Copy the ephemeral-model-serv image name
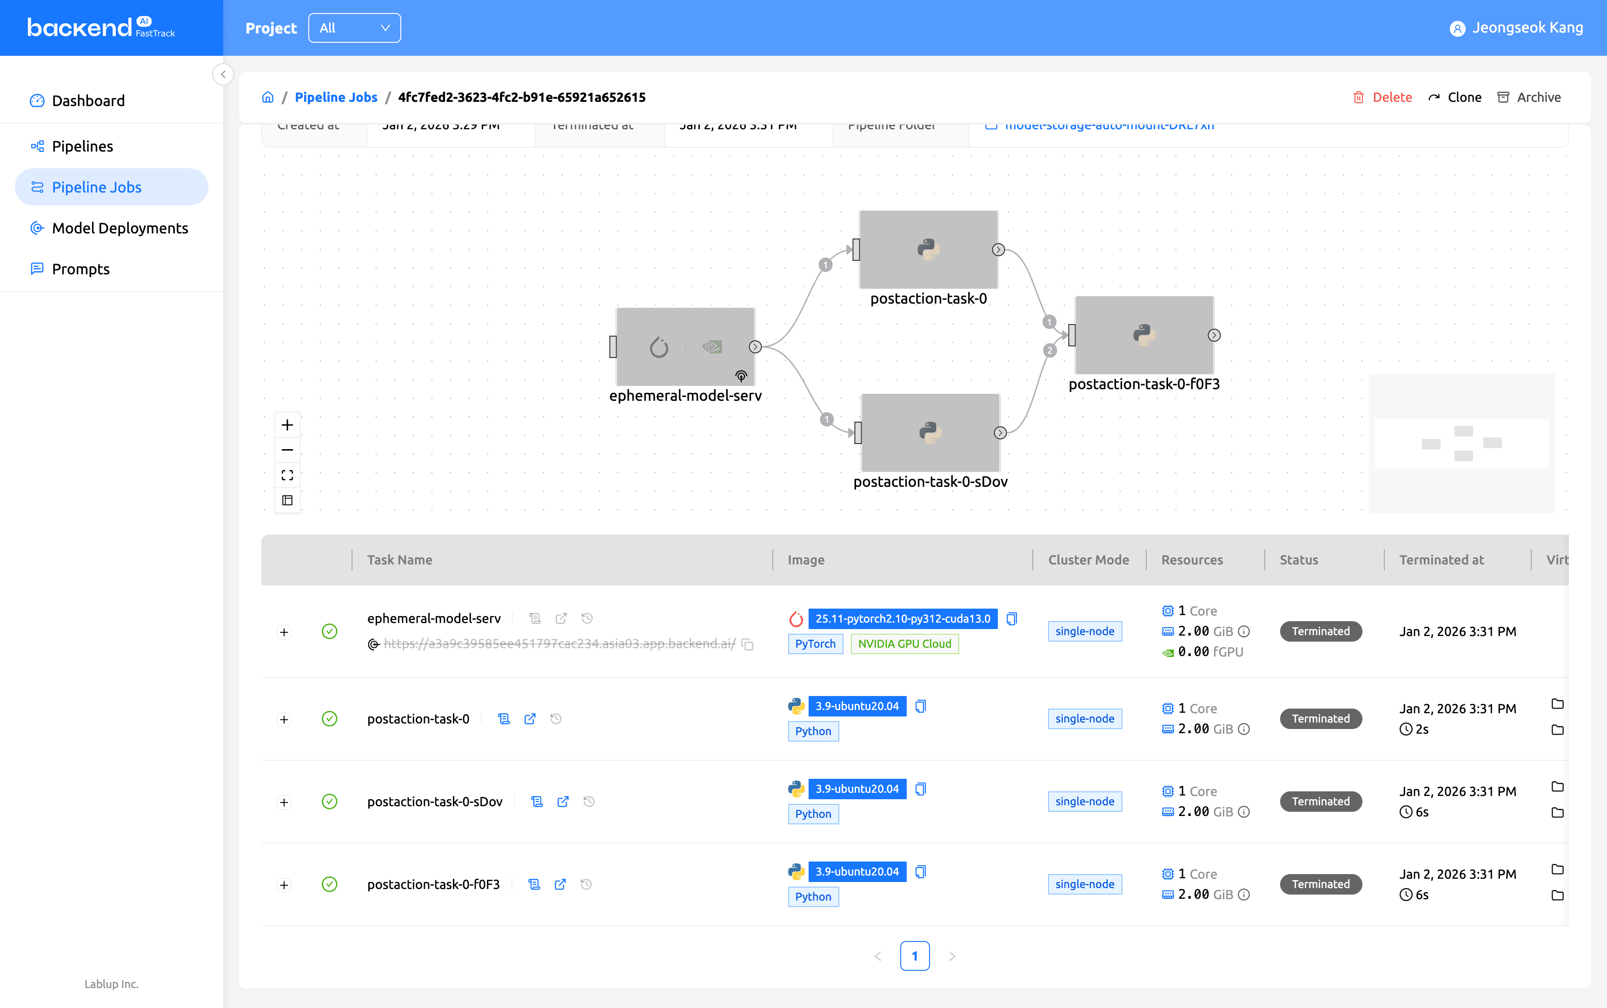 point(1011,619)
